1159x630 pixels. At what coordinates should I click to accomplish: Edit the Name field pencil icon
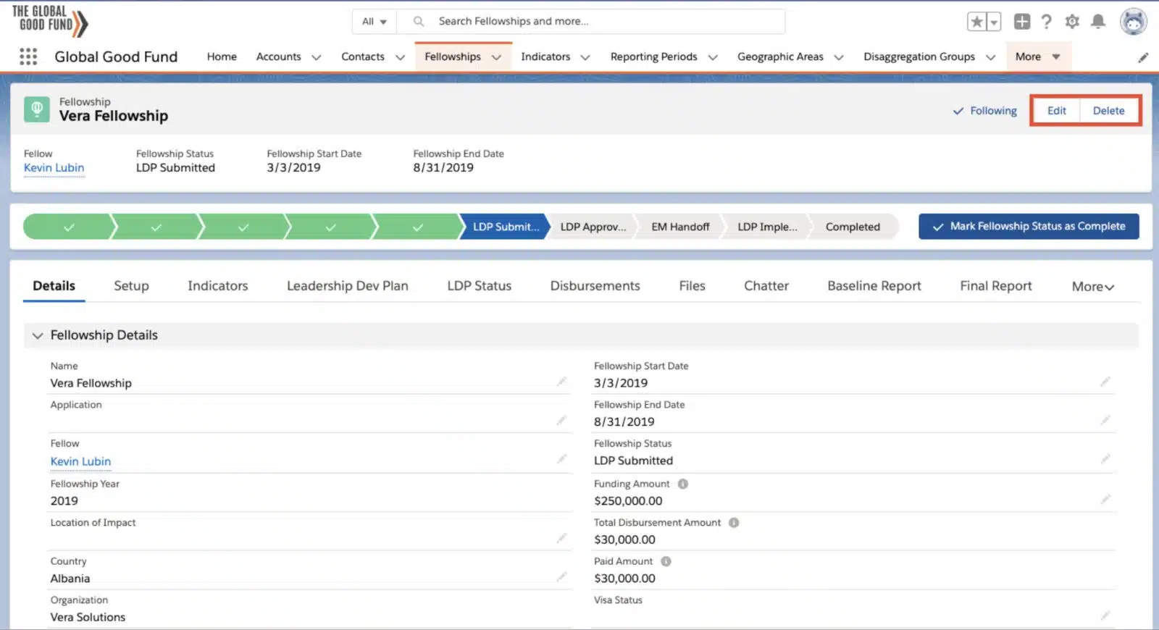pyautogui.click(x=561, y=382)
